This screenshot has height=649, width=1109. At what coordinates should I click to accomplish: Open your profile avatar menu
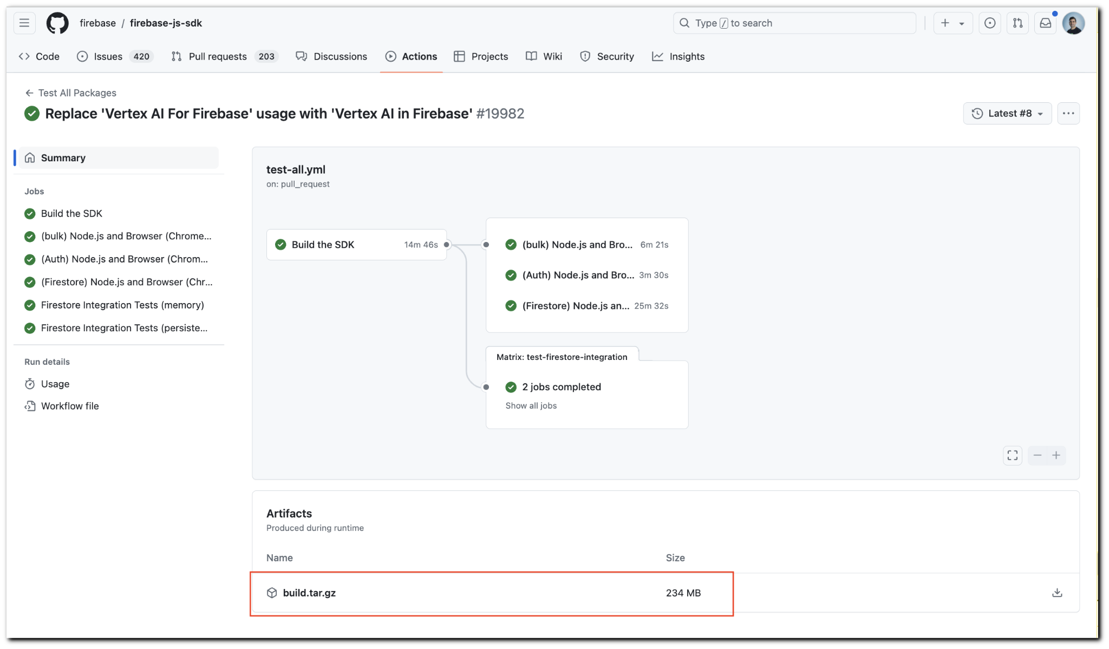(1074, 23)
